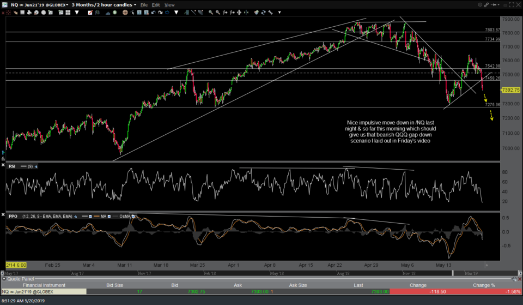The image size is (523, 305).
Task: Select the trendline drawing tool
Action: pyautogui.click(x=193, y=13)
